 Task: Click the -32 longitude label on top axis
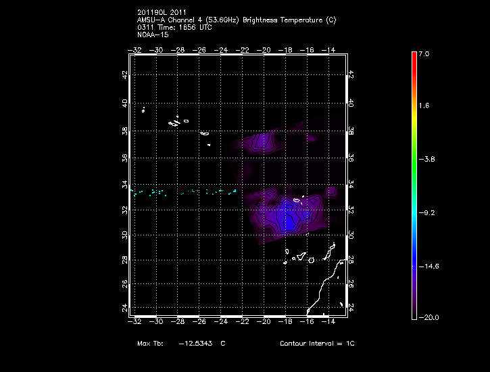(136, 49)
